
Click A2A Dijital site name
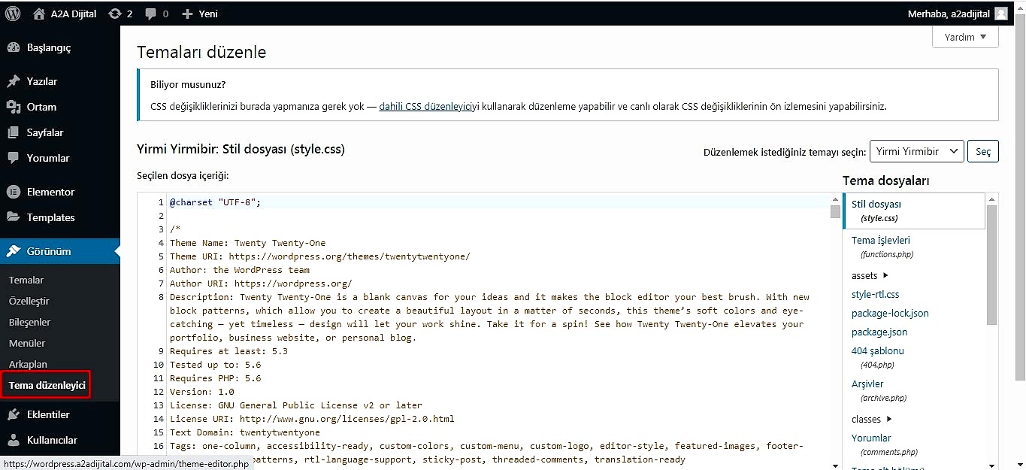pos(74,14)
